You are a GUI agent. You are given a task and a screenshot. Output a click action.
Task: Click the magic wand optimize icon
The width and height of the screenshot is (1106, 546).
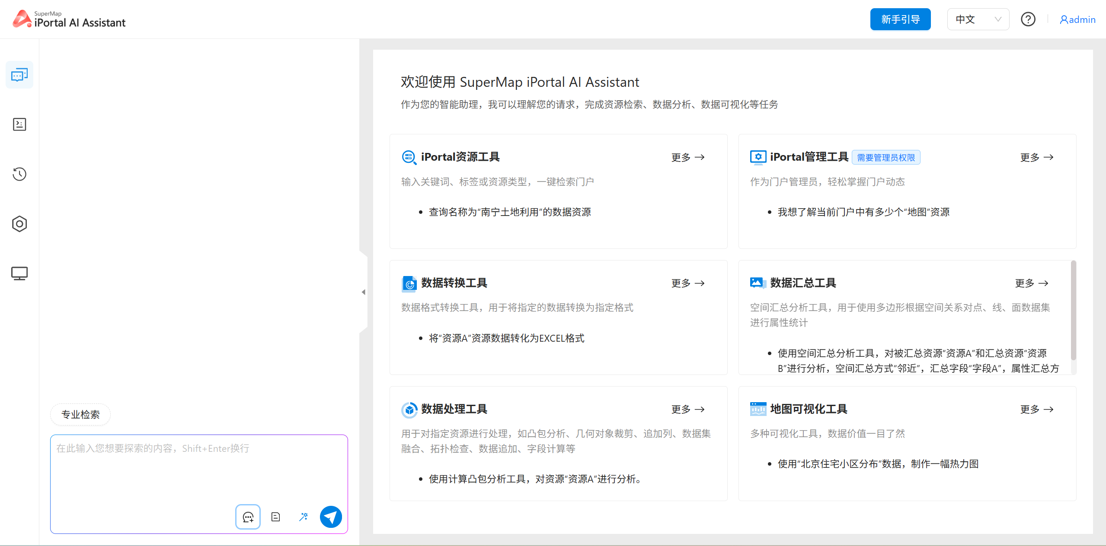(x=303, y=517)
